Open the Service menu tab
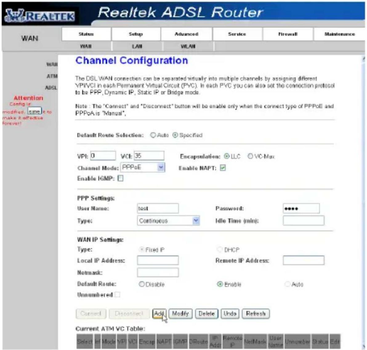 237,34
